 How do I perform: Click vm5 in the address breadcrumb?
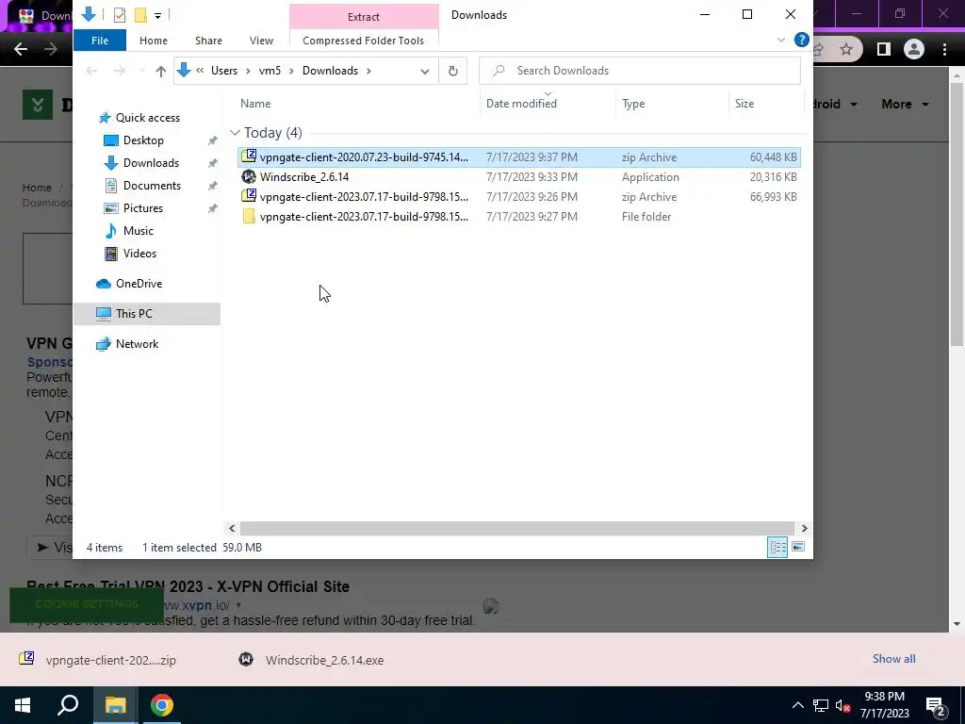270,71
